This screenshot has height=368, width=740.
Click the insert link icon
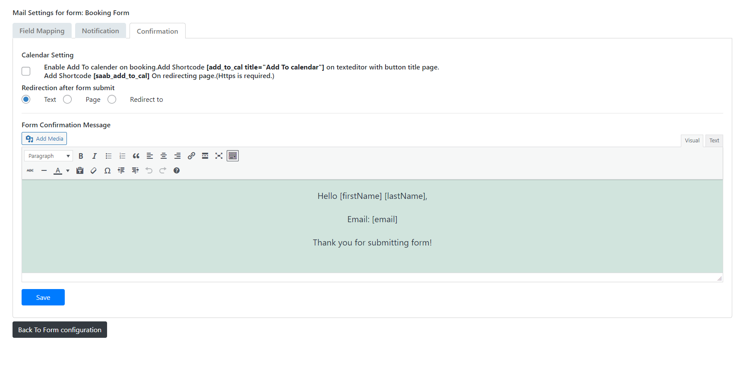191,156
